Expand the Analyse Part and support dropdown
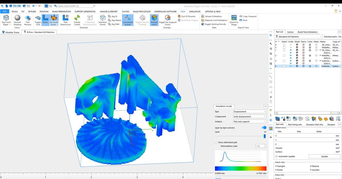The height and width of the screenshot is (179, 342). 250,122
